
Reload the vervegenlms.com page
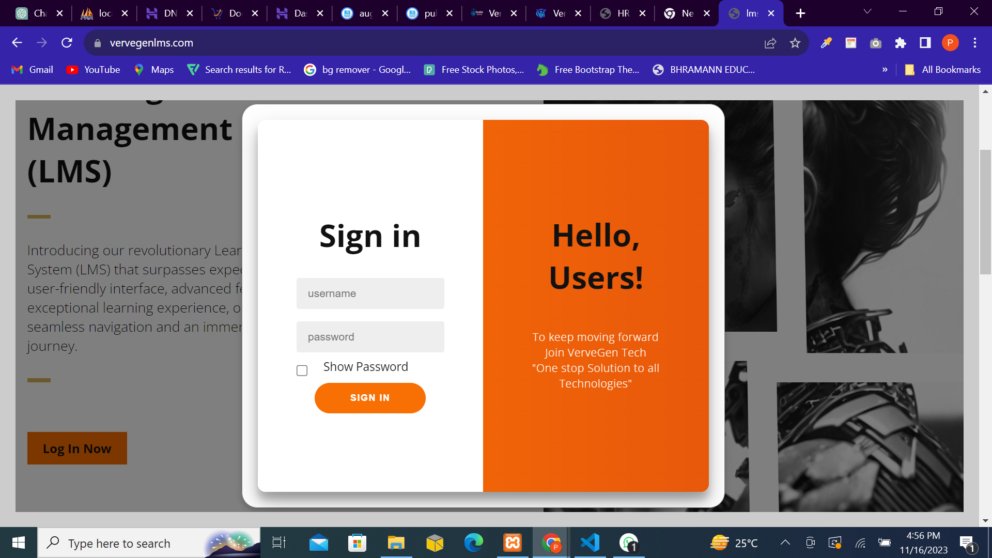tap(67, 43)
